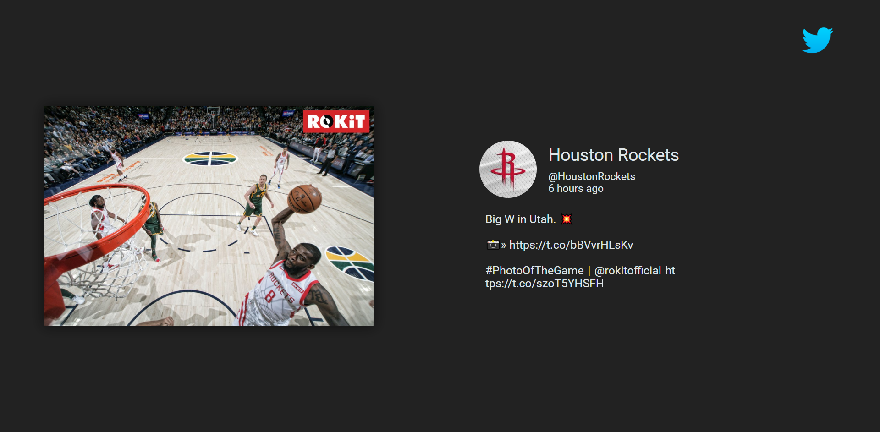
Task: Click the camera emoji before the link
Action: (x=492, y=245)
